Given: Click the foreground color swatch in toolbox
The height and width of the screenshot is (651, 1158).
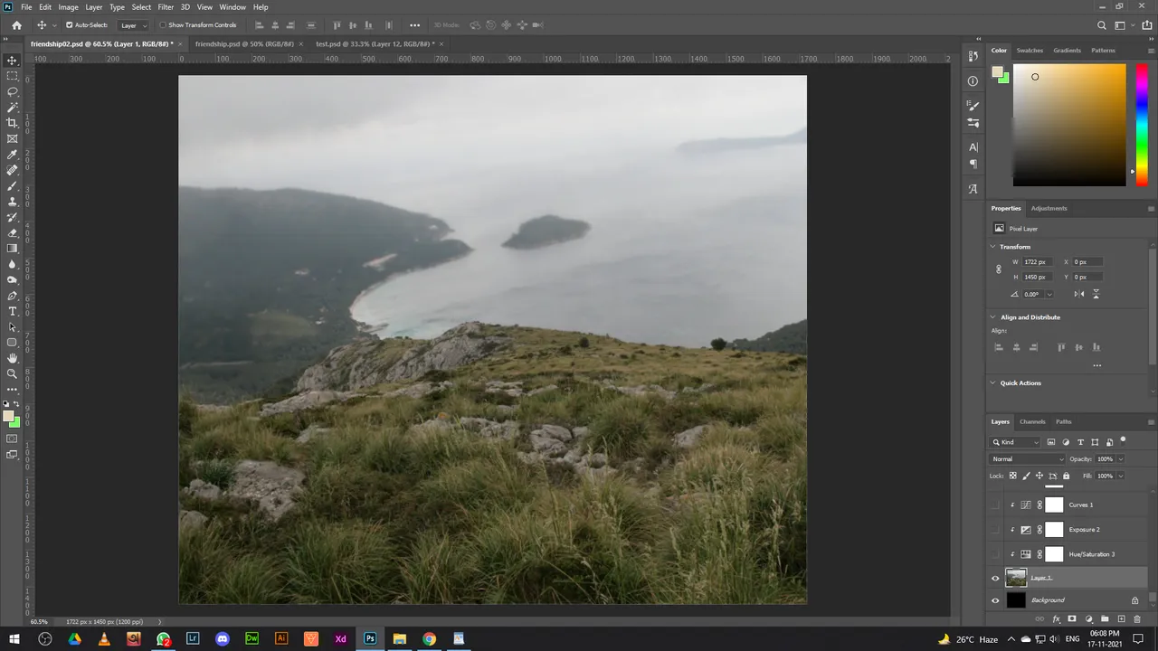Looking at the screenshot, I should [x=9, y=417].
